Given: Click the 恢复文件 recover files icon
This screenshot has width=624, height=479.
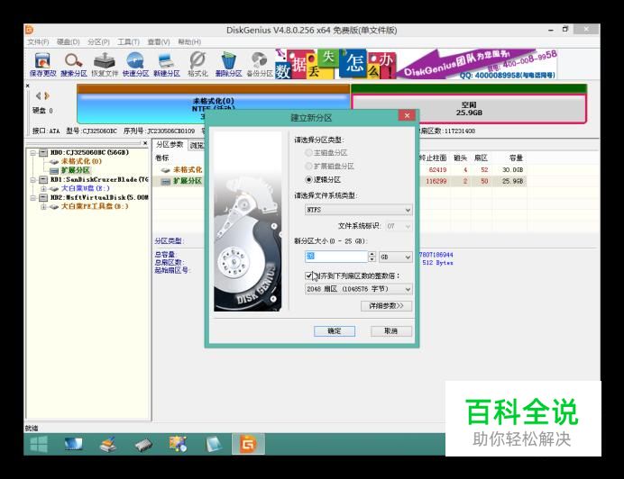Looking at the screenshot, I should tap(105, 65).
